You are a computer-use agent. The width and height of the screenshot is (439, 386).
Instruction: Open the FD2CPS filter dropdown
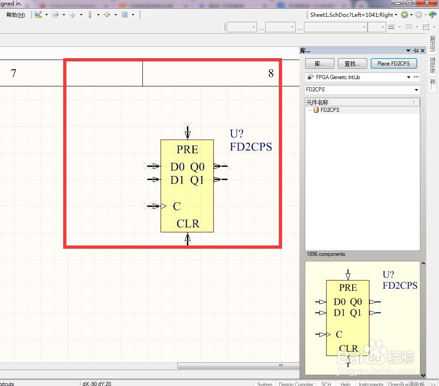point(416,90)
